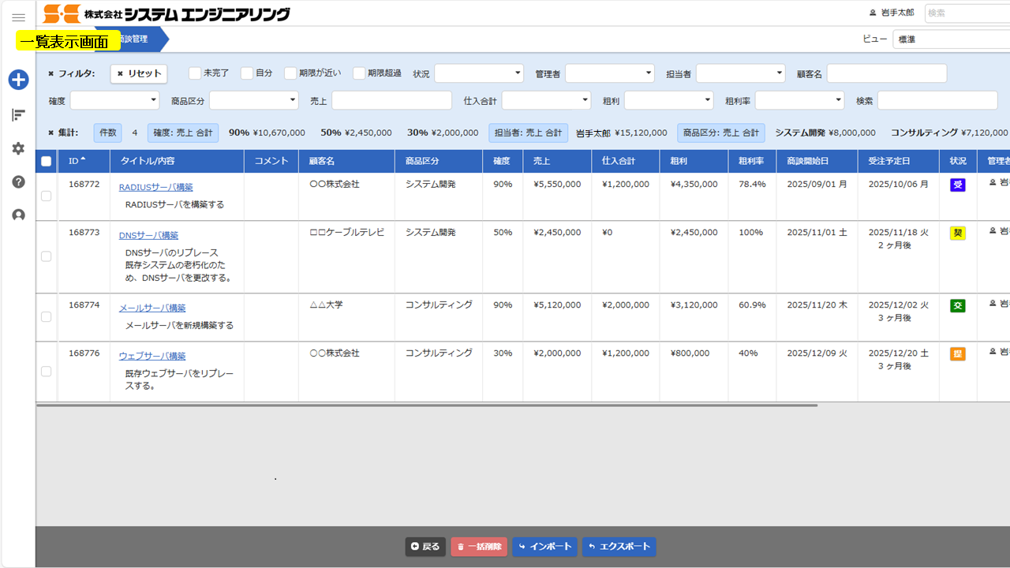
Task: Click the horizontal table scrollbar
Action: tap(426, 405)
